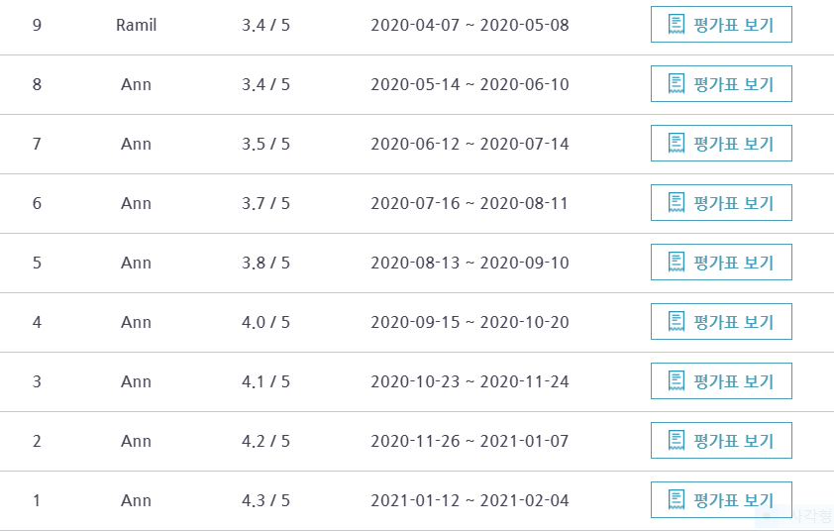
Task: Click the document icon in row 1
Action: pyautogui.click(x=677, y=500)
